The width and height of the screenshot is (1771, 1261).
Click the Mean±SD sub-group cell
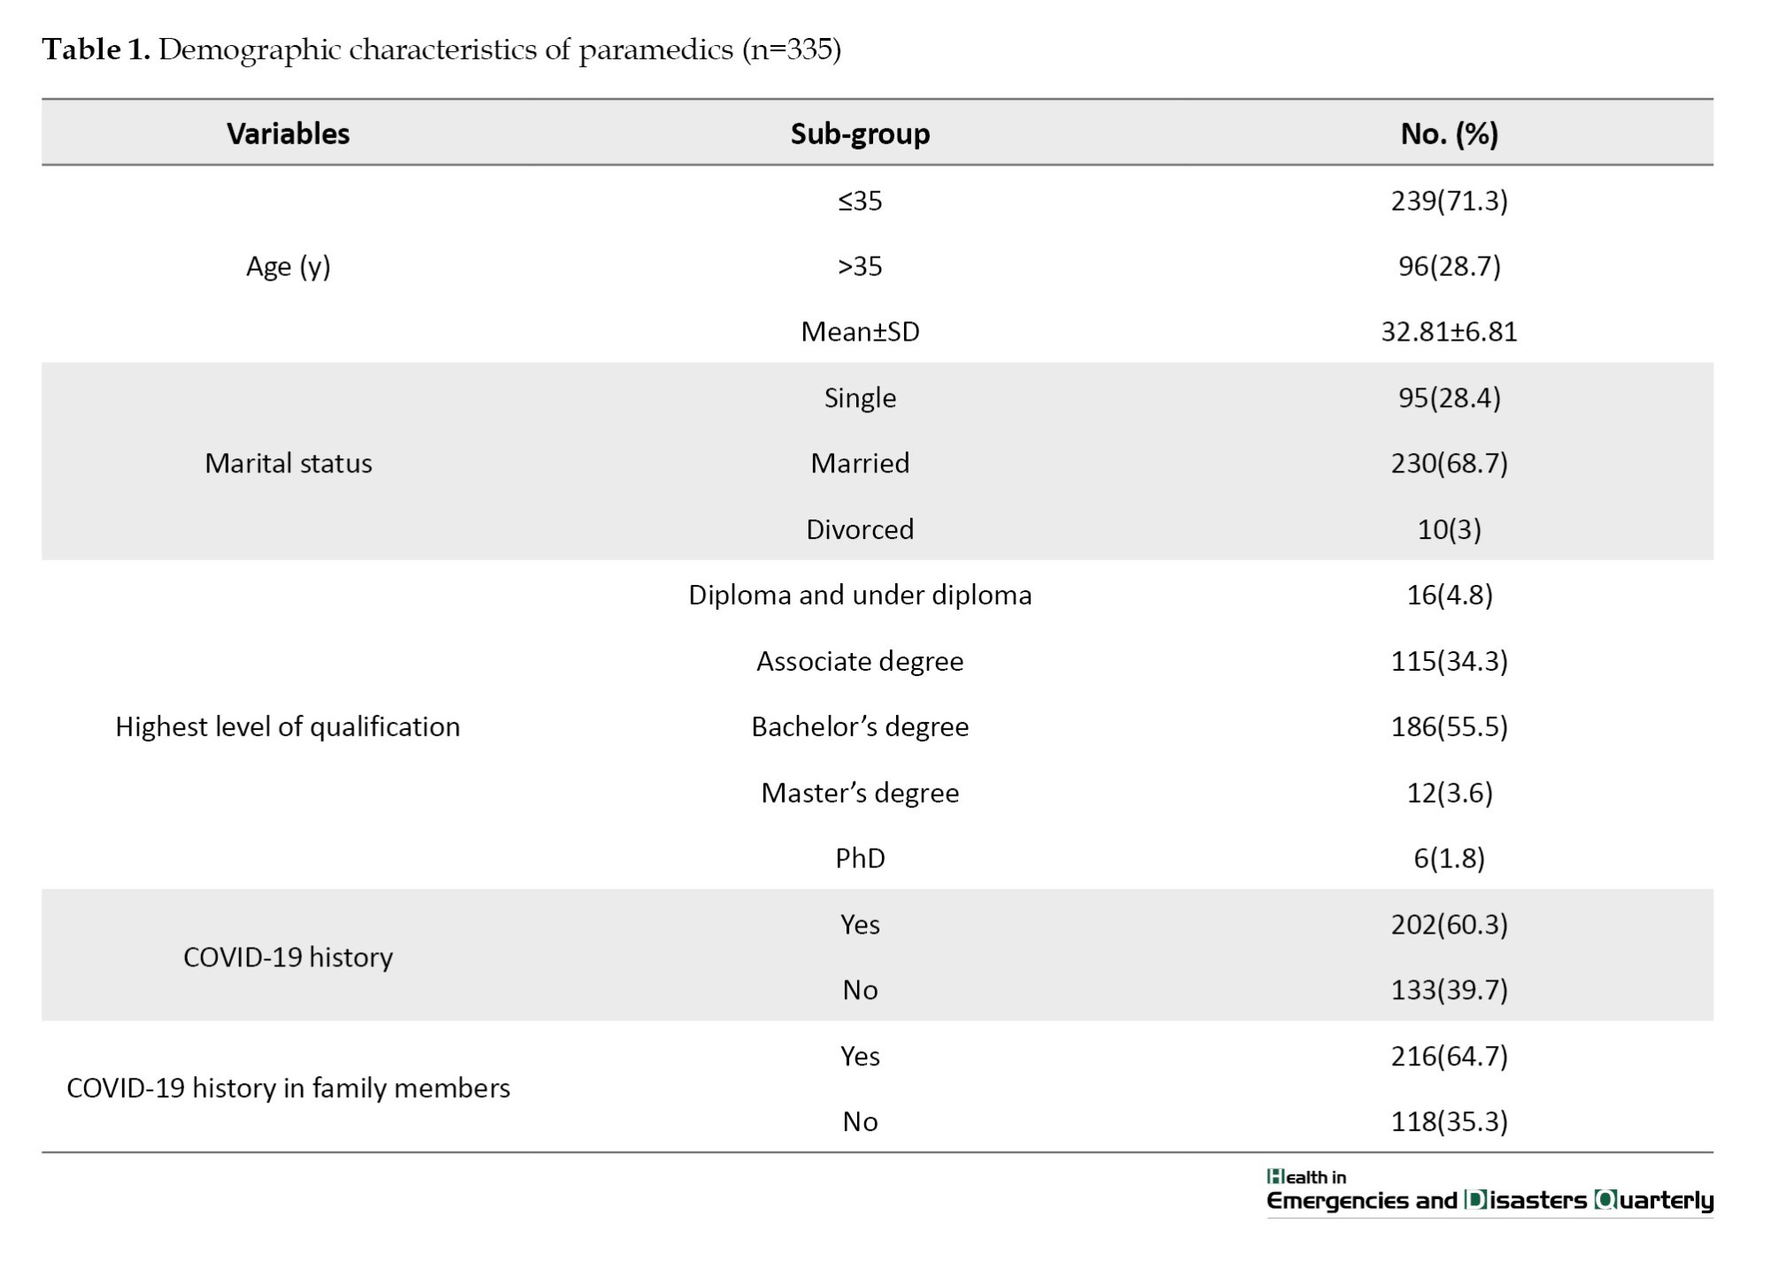[860, 332]
